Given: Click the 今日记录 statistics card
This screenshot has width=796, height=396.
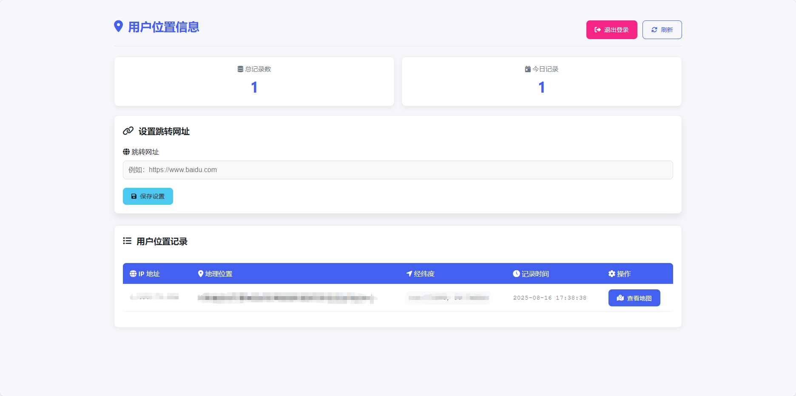Looking at the screenshot, I should (x=541, y=81).
